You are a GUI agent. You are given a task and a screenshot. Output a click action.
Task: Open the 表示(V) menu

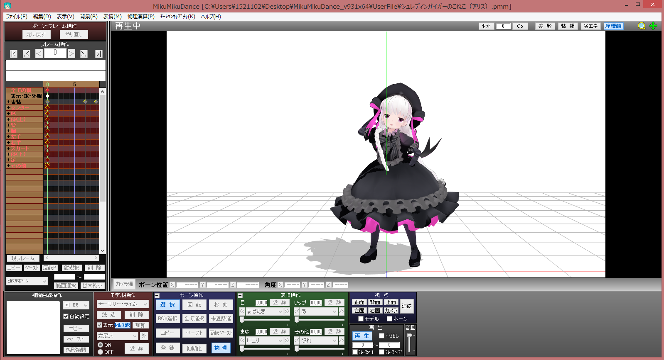[x=66, y=17]
